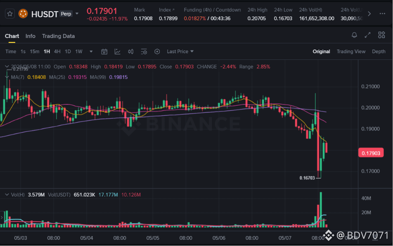Open the hexagon chart settings icon
The height and width of the screenshot is (246, 393).
point(157,52)
